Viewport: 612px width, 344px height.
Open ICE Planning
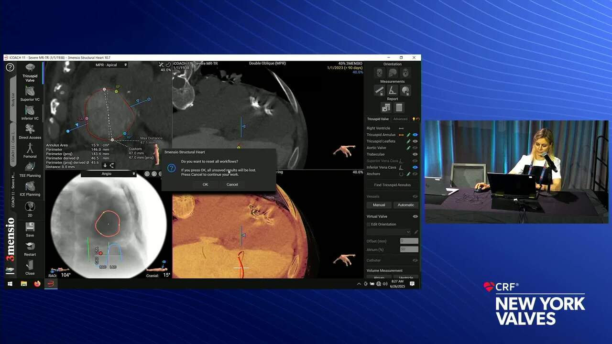point(30,189)
